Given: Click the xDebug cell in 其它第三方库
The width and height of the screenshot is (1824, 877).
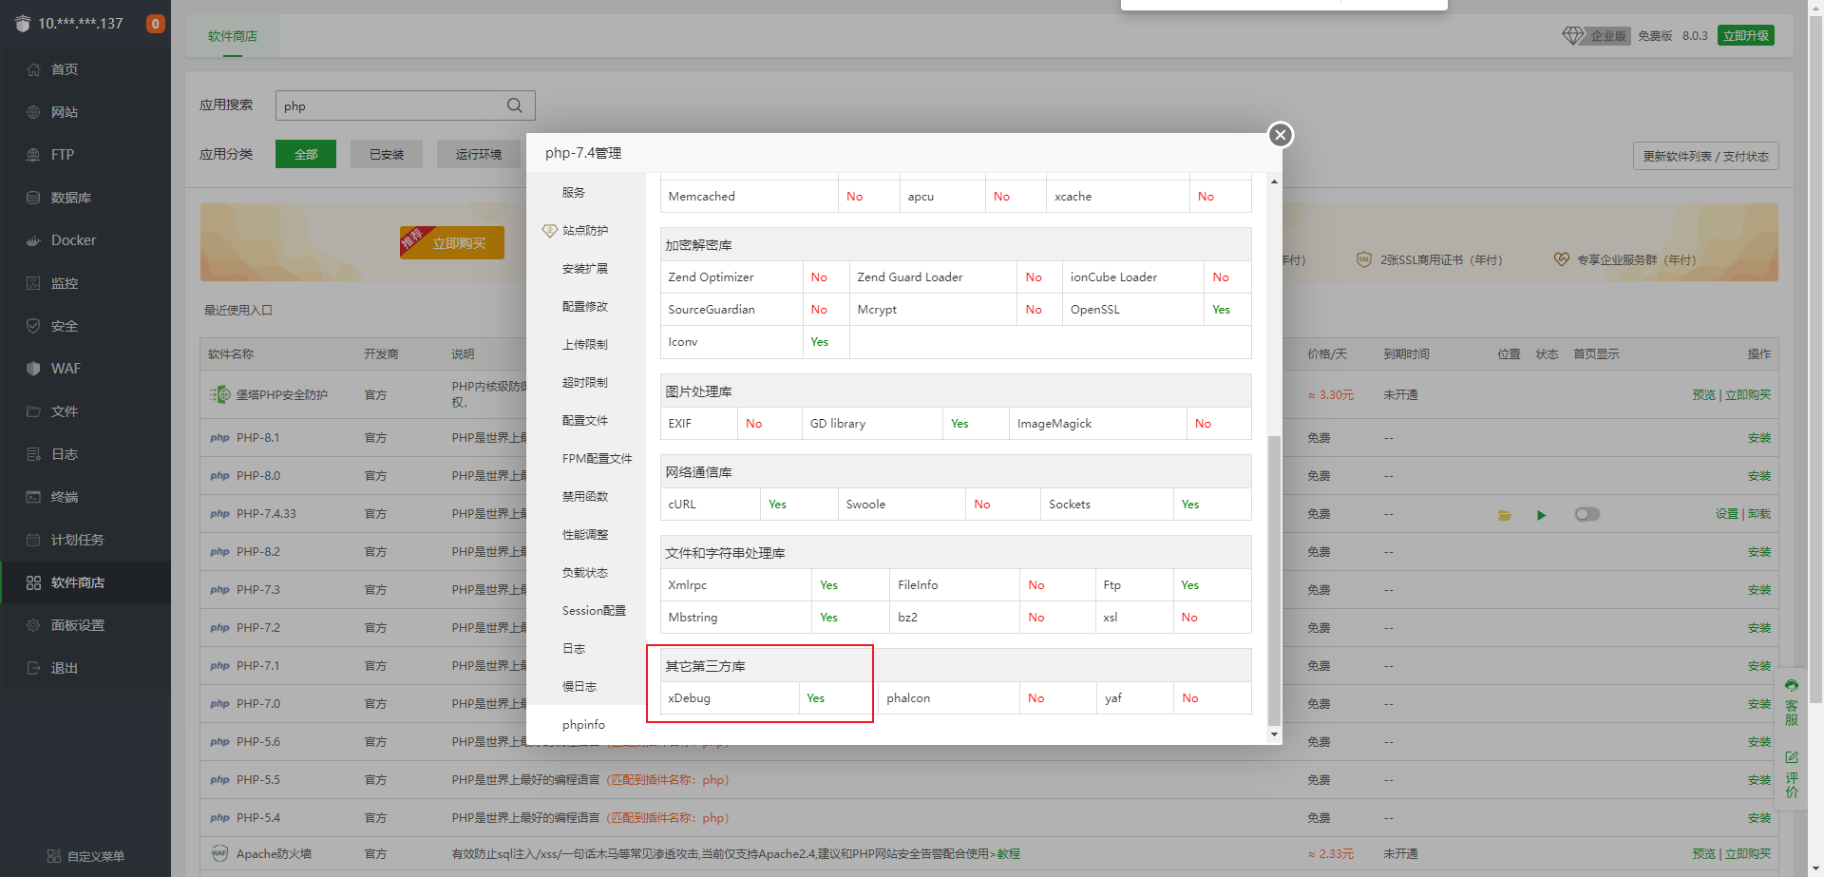Looking at the screenshot, I should [x=730, y=698].
